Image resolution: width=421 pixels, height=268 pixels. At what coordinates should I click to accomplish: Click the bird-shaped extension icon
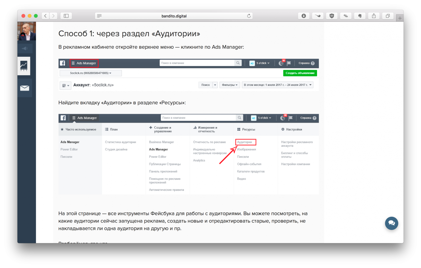(x=318, y=16)
